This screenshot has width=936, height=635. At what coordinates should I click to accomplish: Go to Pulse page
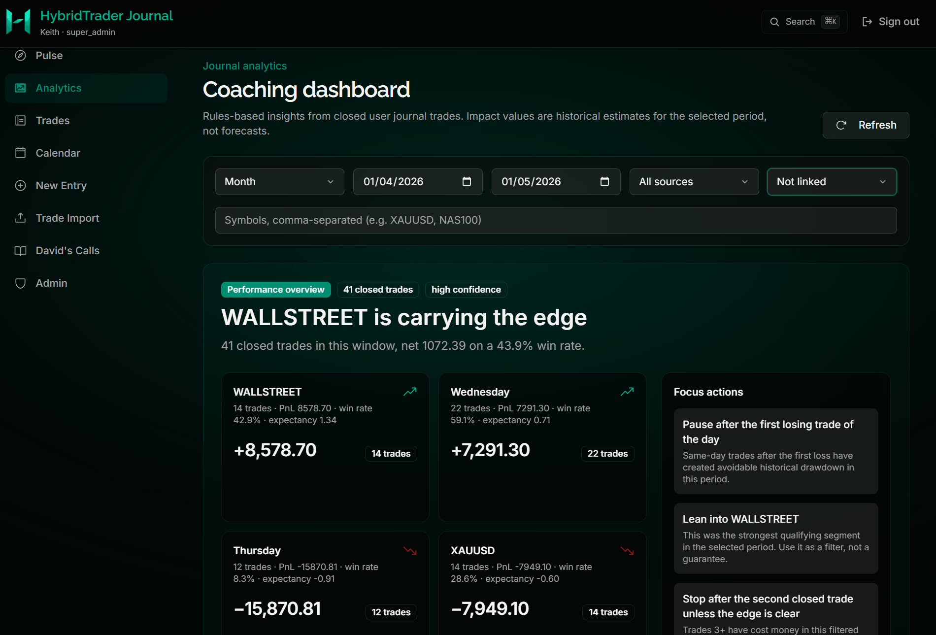point(86,56)
